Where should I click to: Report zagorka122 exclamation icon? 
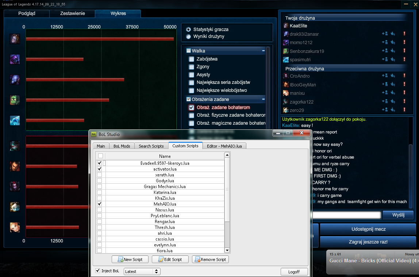pyautogui.click(x=404, y=101)
